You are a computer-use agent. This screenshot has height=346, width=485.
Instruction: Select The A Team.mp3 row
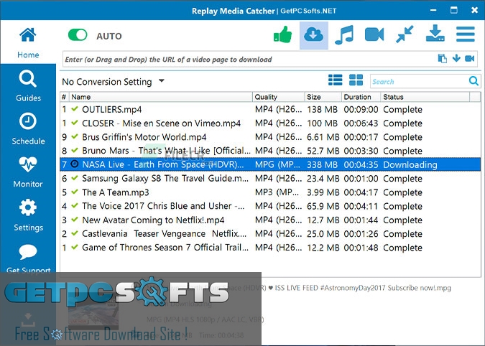(x=270, y=192)
